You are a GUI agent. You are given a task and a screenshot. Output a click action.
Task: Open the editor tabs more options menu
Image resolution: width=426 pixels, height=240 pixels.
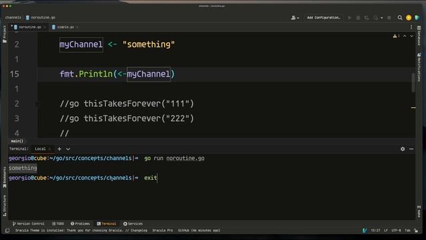[x=411, y=27]
